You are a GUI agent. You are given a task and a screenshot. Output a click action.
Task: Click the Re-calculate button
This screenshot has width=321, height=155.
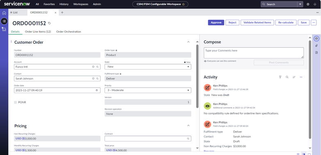coord(286,22)
